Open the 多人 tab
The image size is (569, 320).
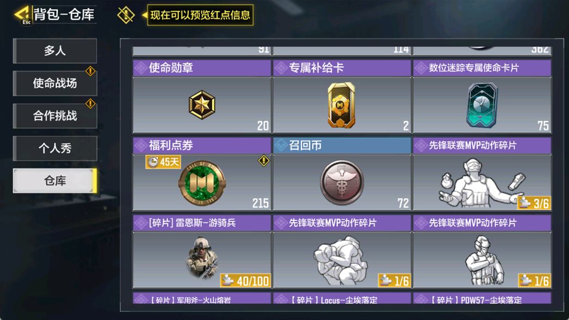55,51
